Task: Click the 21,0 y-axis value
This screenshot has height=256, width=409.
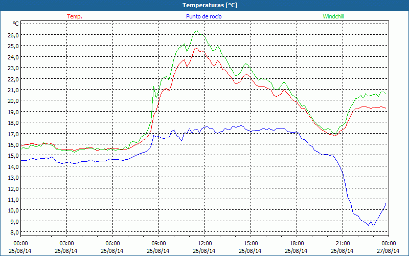Action: click(x=14, y=90)
